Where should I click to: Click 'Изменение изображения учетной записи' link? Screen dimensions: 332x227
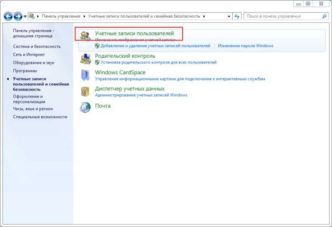(135, 39)
